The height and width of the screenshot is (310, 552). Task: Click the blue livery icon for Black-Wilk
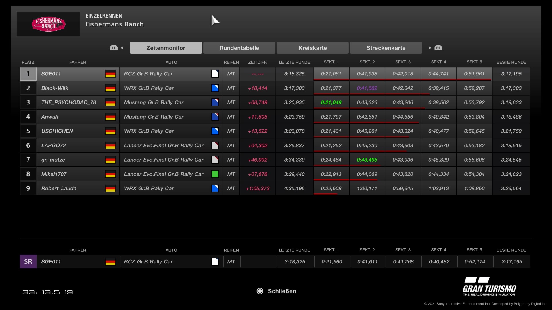(215, 88)
